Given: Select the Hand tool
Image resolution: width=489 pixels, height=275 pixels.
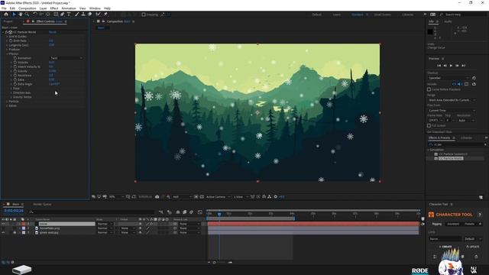Looking at the screenshot, I should coord(21,15).
